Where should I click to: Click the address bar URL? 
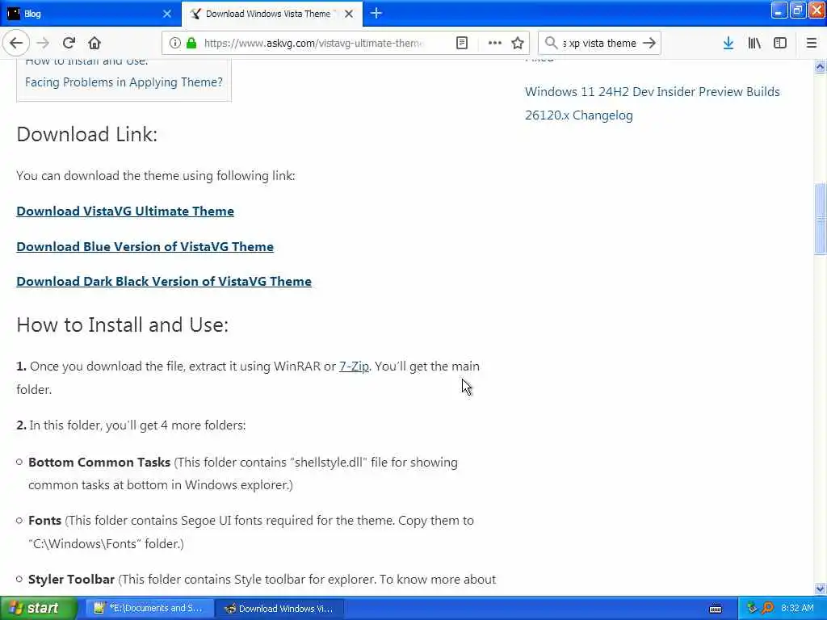click(x=313, y=44)
